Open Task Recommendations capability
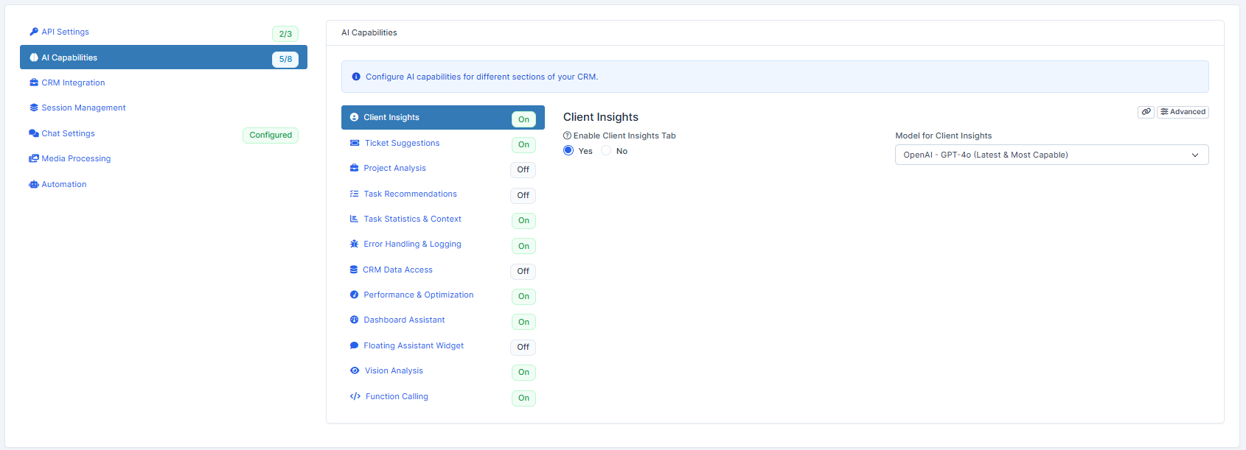 410,194
